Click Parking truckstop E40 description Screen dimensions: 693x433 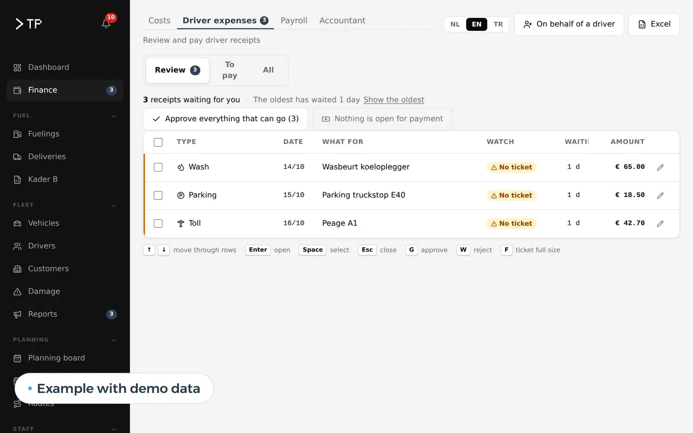point(364,195)
